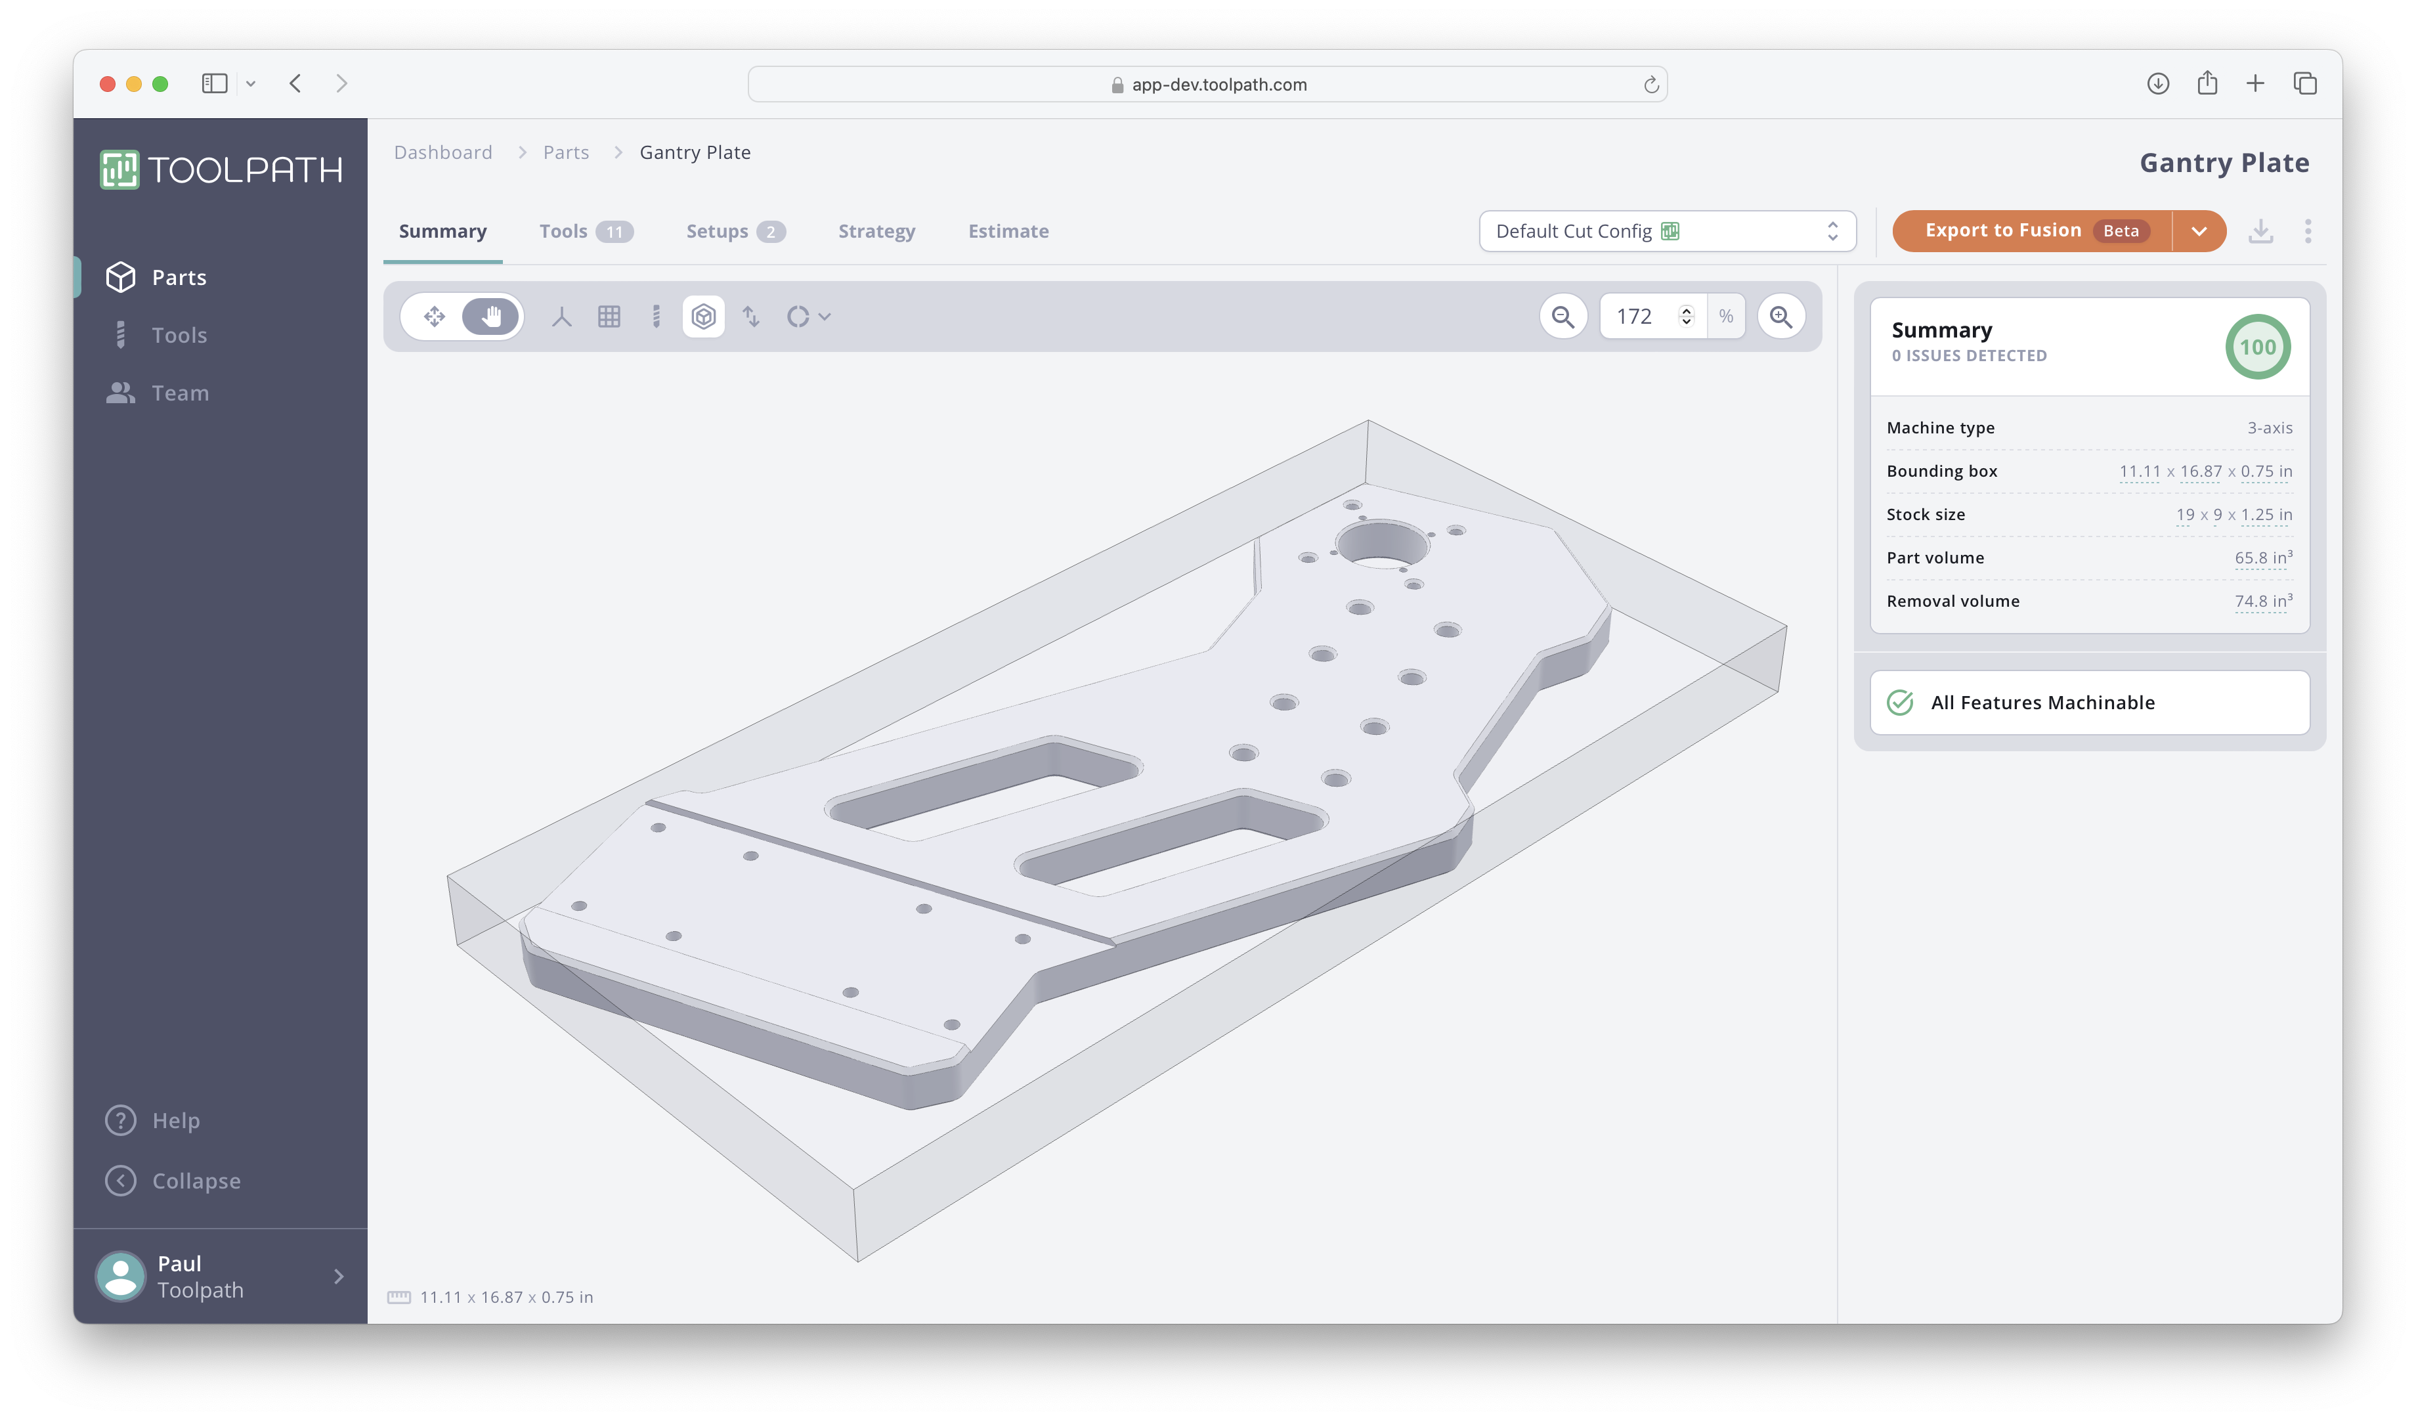Click the hand/pan tool icon

[x=492, y=317]
